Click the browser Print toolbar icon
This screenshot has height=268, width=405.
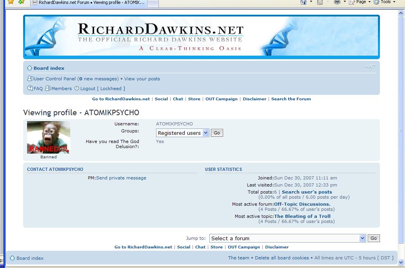coord(337,2)
